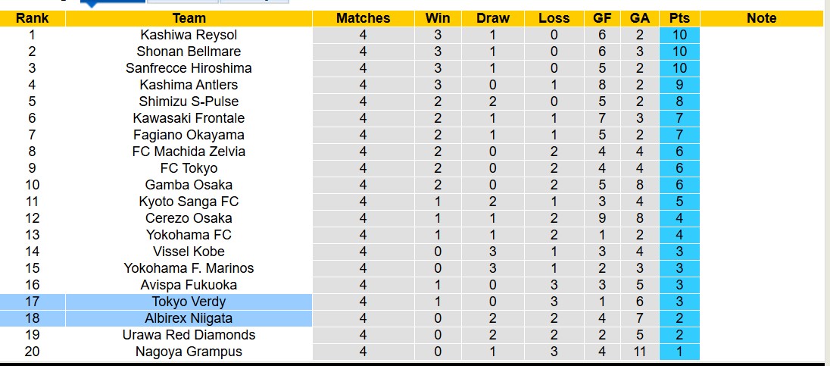The image size is (830, 366).
Task: Sort by the Pts column header
Action: 679,18
